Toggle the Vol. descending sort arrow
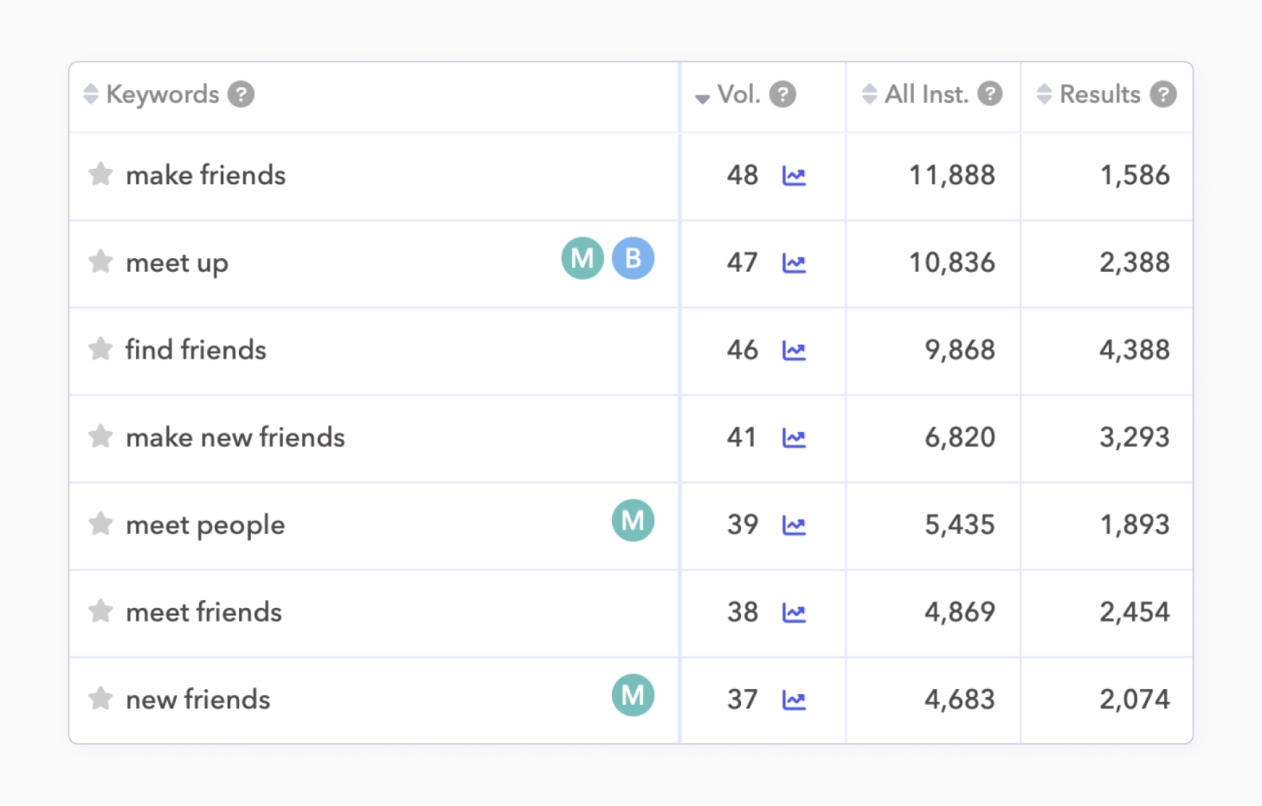The height and width of the screenshot is (806, 1262). [703, 98]
